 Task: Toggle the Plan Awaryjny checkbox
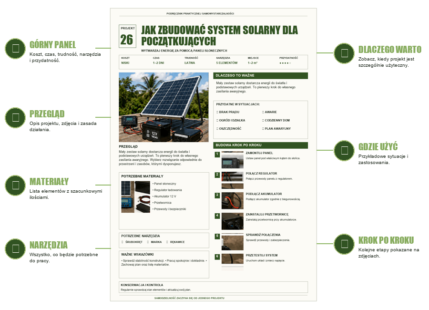click(x=263, y=128)
